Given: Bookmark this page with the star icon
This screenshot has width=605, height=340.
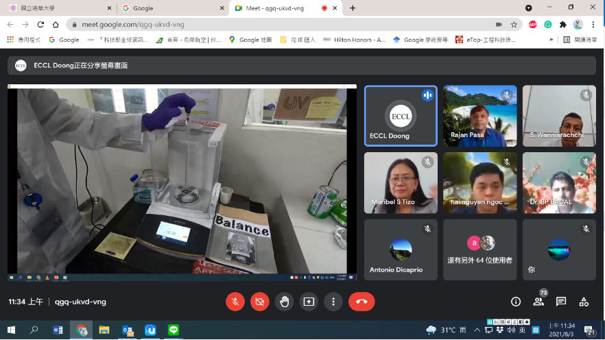Looking at the screenshot, I should pos(514,24).
